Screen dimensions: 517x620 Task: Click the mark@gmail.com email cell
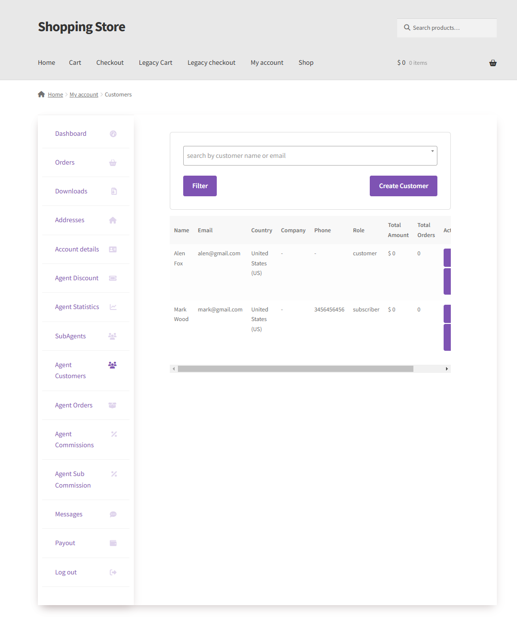pyautogui.click(x=220, y=310)
